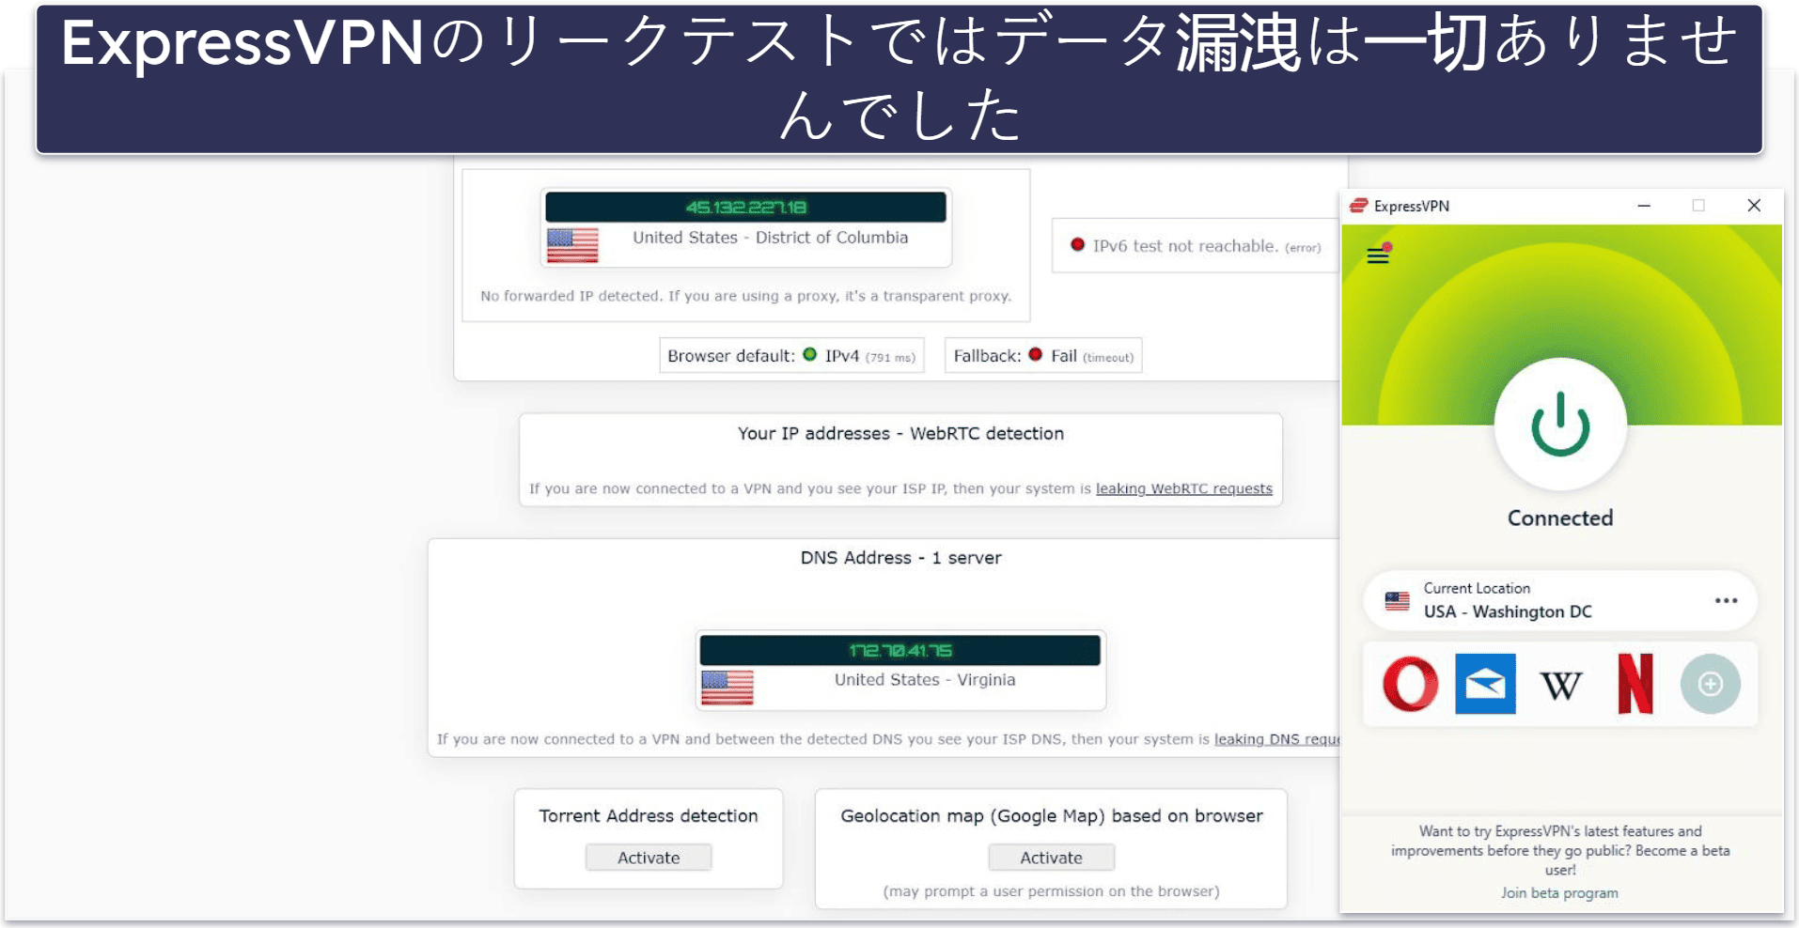The image size is (1799, 928).
Task: Launch the Netflix shortcut icon
Action: (x=1635, y=684)
